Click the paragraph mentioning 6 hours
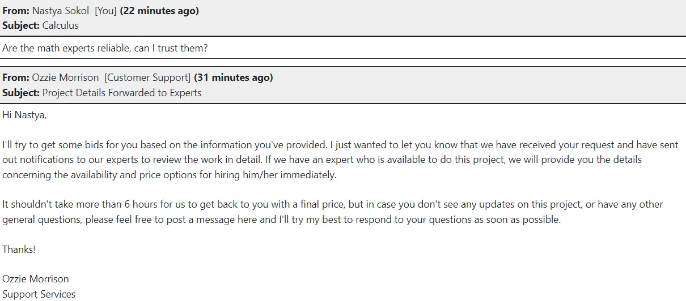Image resolution: width=686 pixels, height=301 pixels. tap(333, 212)
